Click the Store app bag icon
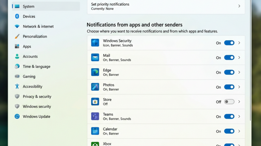261x146 pixels. (x=95, y=102)
